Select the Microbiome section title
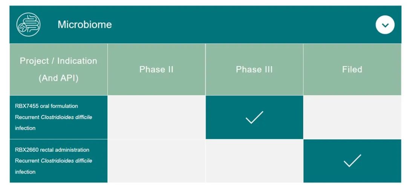Image resolution: width=407 pixels, height=185 pixels. click(x=84, y=24)
